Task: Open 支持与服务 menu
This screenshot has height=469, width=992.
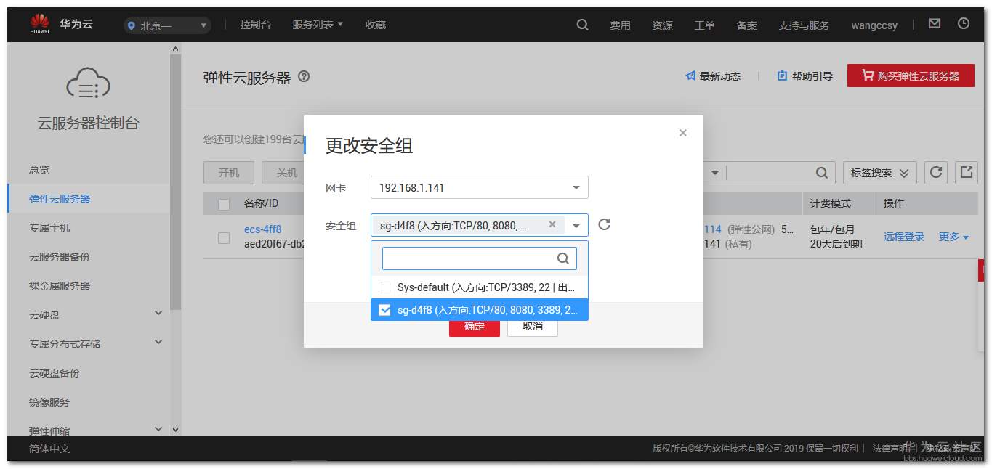Action: click(804, 25)
